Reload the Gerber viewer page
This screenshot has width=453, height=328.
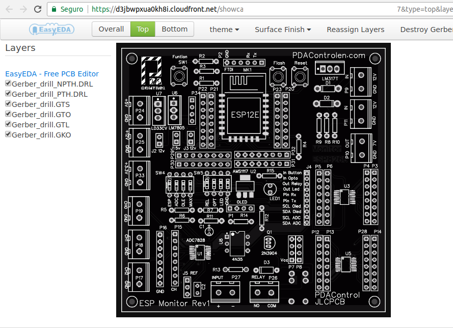(x=38, y=9)
